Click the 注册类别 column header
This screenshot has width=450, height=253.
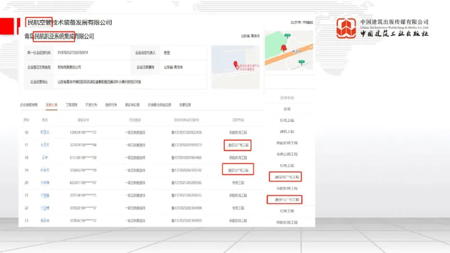pyautogui.click(x=135, y=120)
